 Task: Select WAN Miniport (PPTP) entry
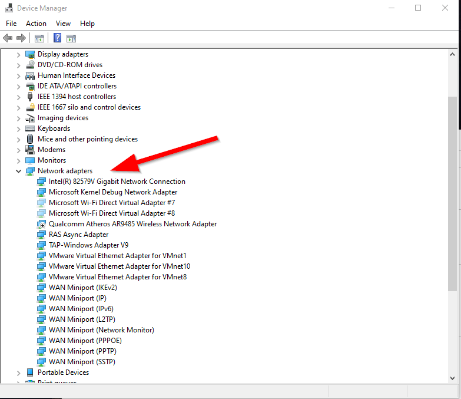pos(82,351)
